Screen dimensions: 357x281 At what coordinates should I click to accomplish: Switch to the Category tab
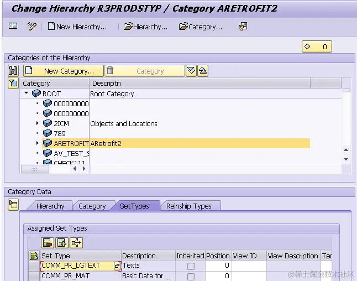pos(92,206)
